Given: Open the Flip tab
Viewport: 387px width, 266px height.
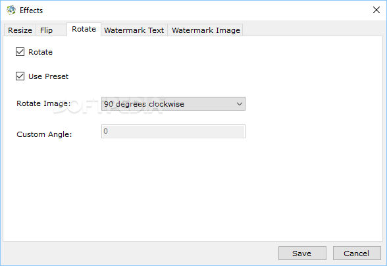Looking at the screenshot, I should pos(46,30).
